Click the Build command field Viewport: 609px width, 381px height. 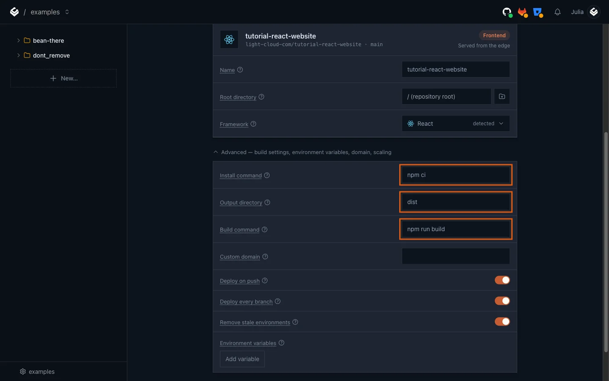tap(455, 229)
